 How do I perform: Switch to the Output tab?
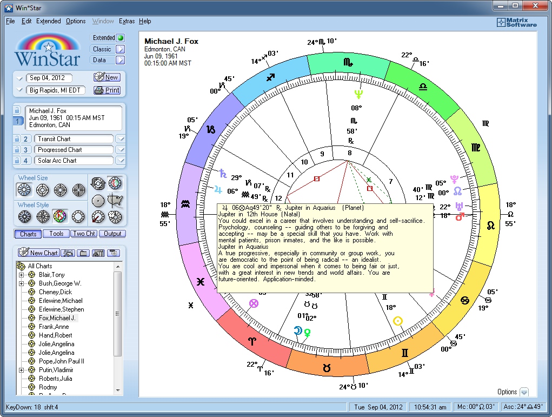[112, 234]
